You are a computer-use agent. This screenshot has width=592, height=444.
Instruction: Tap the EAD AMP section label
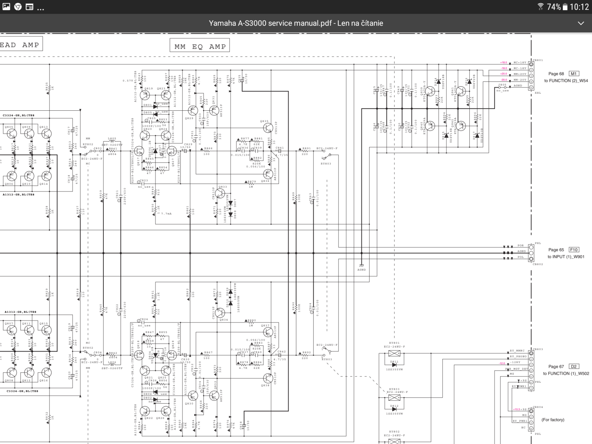[x=20, y=45]
